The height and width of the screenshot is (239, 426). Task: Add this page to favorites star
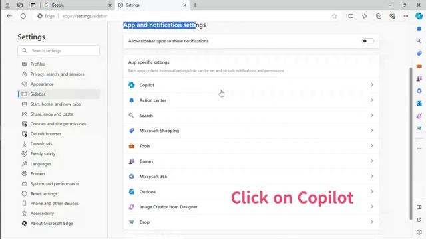(x=334, y=16)
